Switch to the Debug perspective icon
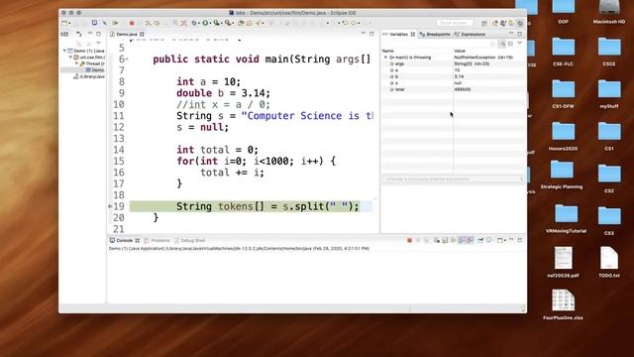This screenshot has height=357, width=634. [x=520, y=23]
